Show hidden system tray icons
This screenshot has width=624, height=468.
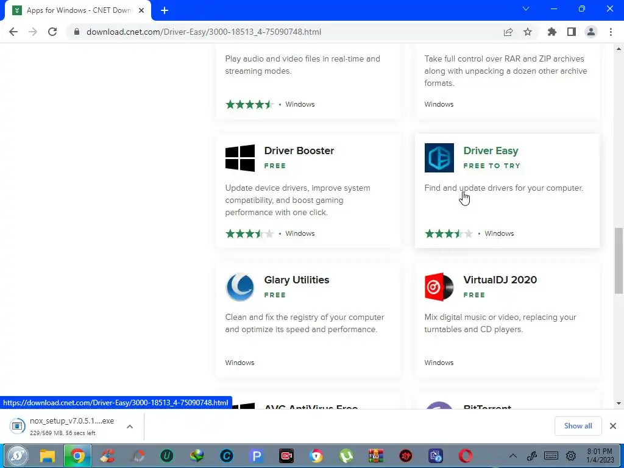pyautogui.click(x=513, y=456)
